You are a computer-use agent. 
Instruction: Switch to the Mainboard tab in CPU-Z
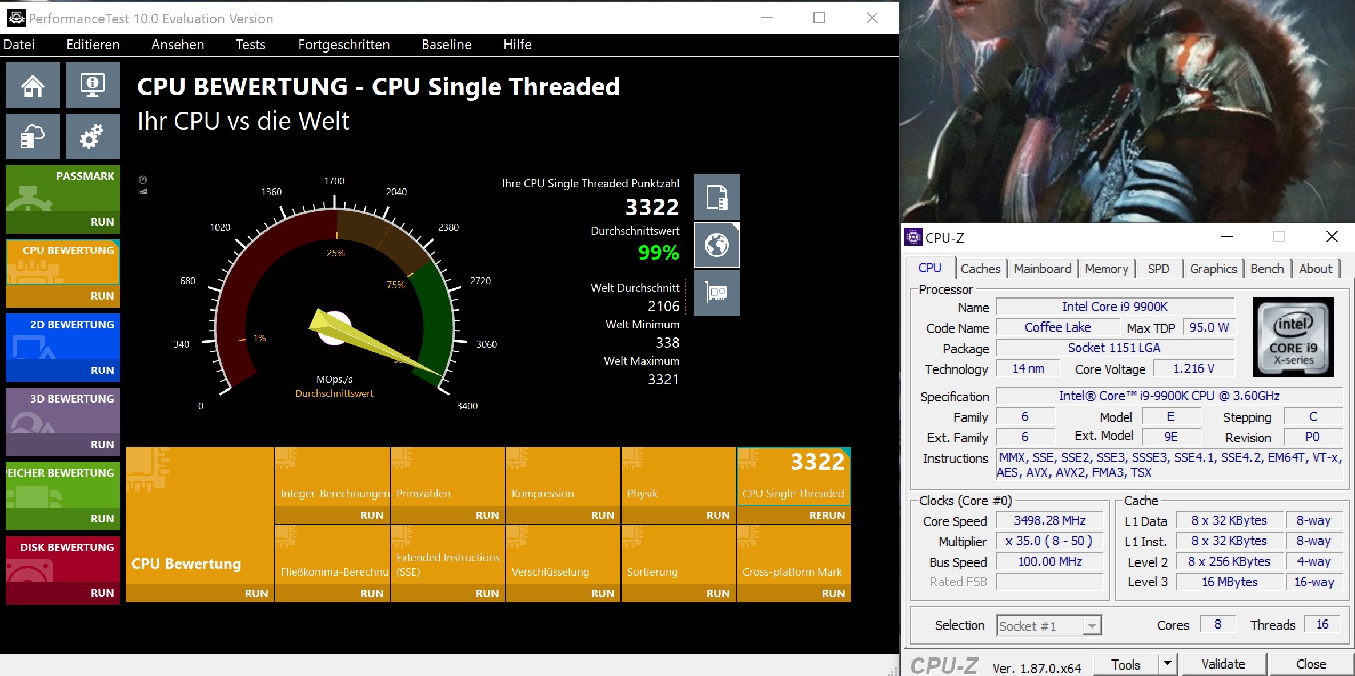pos(1043,269)
